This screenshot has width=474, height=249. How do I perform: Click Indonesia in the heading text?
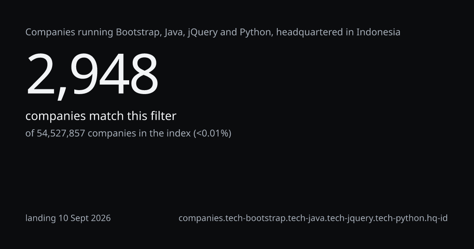(x=378, y=32)
